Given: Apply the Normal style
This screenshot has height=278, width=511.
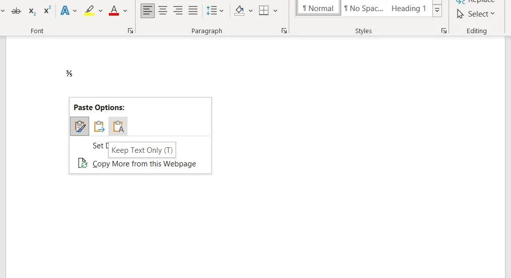Looking at the screenshot, I should pos(318,8).
